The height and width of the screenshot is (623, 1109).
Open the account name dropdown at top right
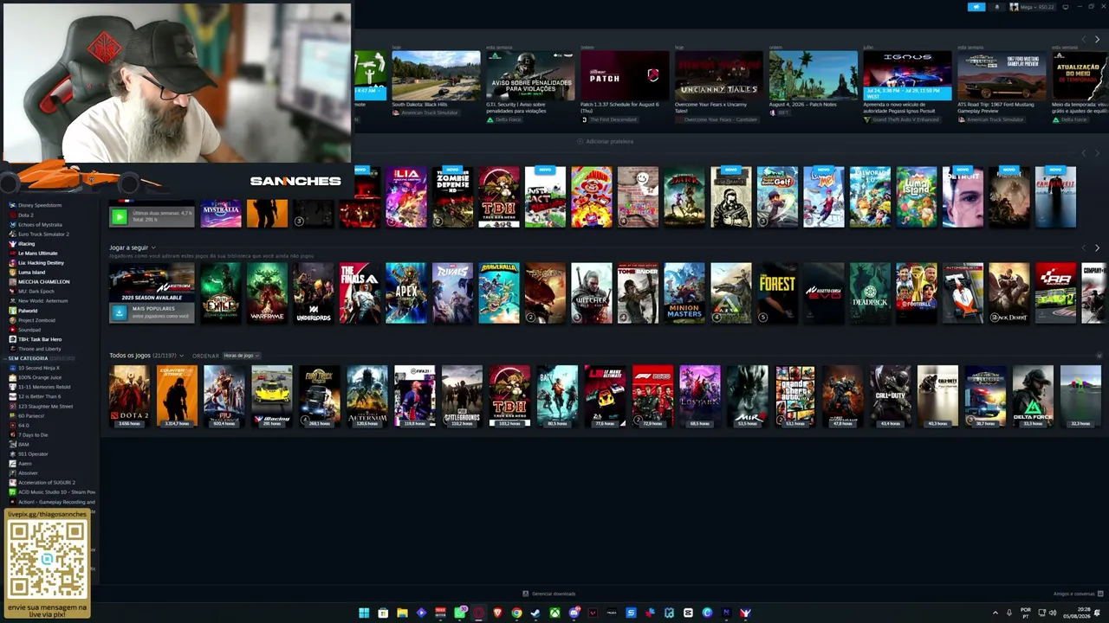click(x=1034, y=7)
